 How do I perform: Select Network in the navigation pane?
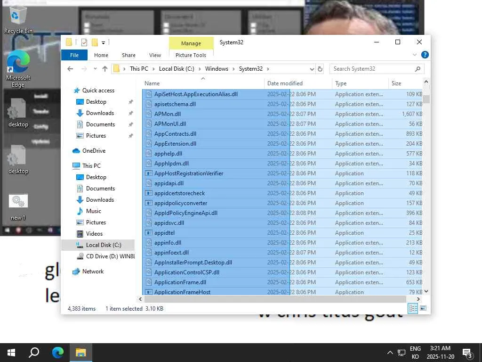93,271
